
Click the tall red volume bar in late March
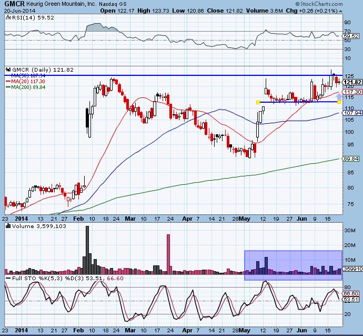click(x=168, y=254)
